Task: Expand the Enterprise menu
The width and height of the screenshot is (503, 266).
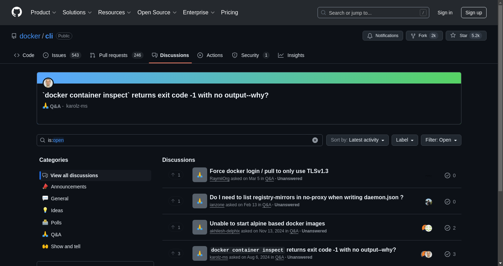Action: pyautogui.click(x=199, y=13)
